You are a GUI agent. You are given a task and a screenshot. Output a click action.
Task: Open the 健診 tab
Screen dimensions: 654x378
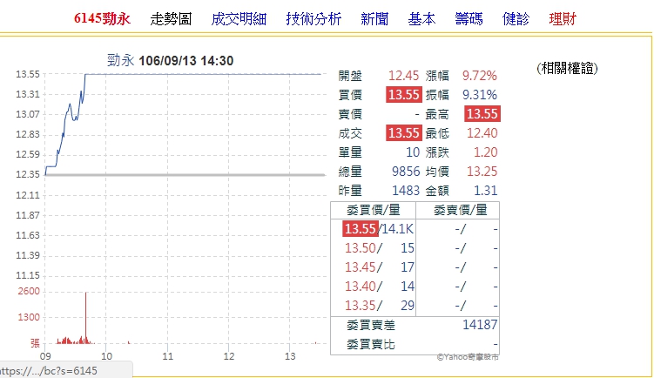tap(516, 19)
